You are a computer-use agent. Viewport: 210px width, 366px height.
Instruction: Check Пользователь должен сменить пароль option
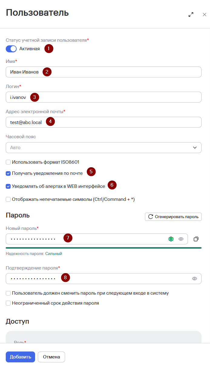pos(8,293)
